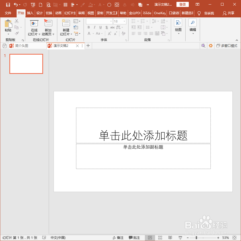The height and width of the screenshot is (241, 241).
Task: Click the 批注 (Comments) icon in status bar
Action: (134, 238)
